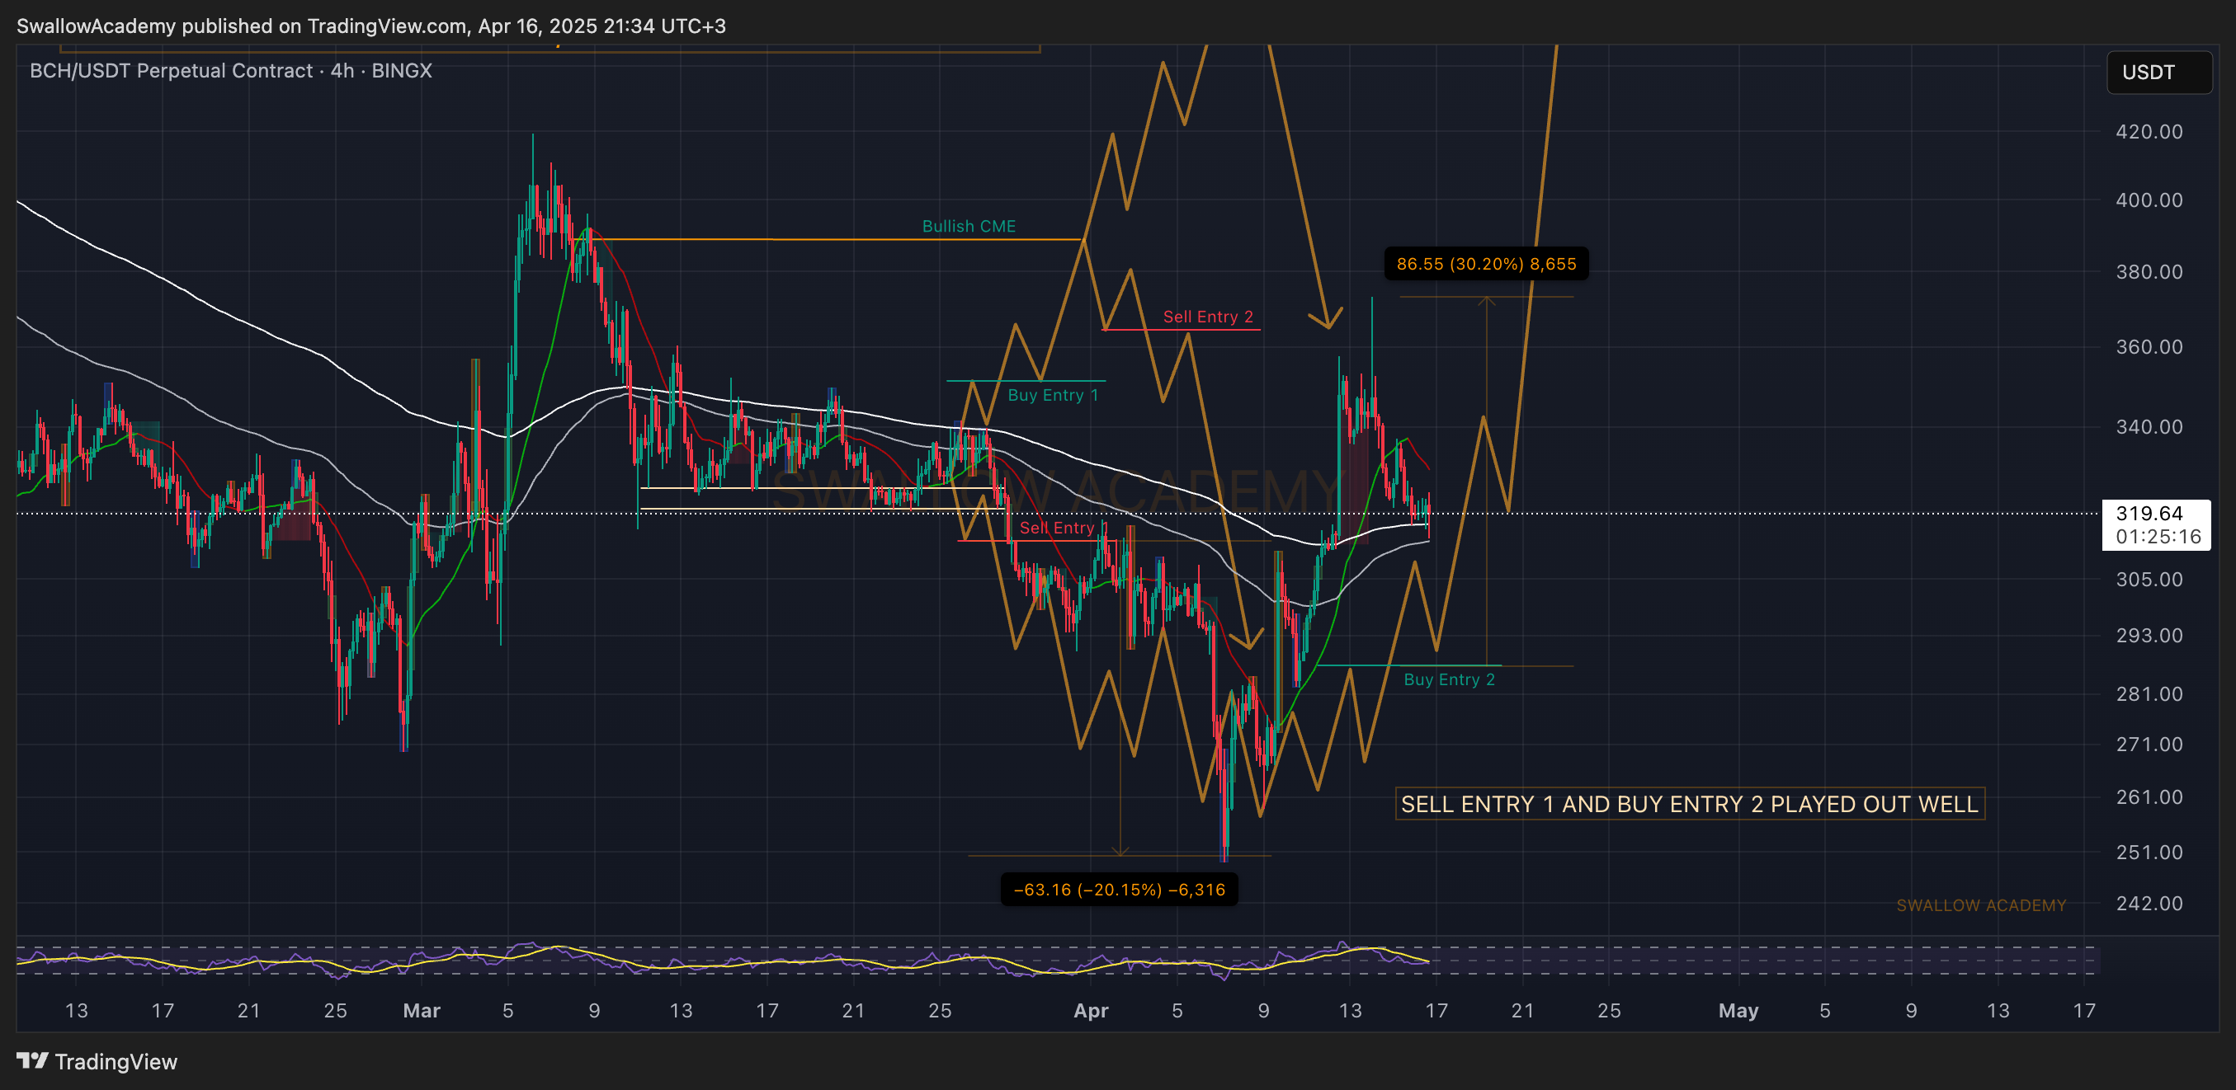Click the 'Mar' time axis label
Screen dimensions: 2236x1090
point(422,1010)
